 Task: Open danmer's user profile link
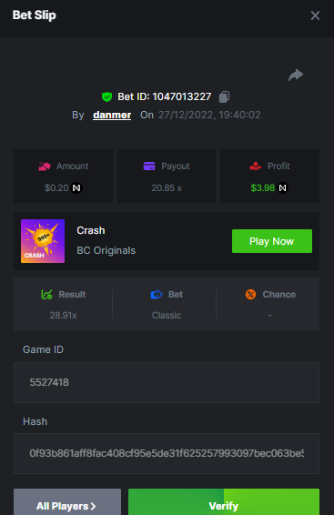coord(112,115)
